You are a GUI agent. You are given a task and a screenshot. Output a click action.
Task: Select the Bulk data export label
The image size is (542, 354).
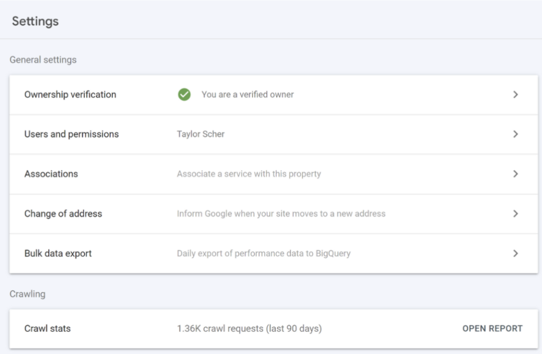(x=58, y=253)
